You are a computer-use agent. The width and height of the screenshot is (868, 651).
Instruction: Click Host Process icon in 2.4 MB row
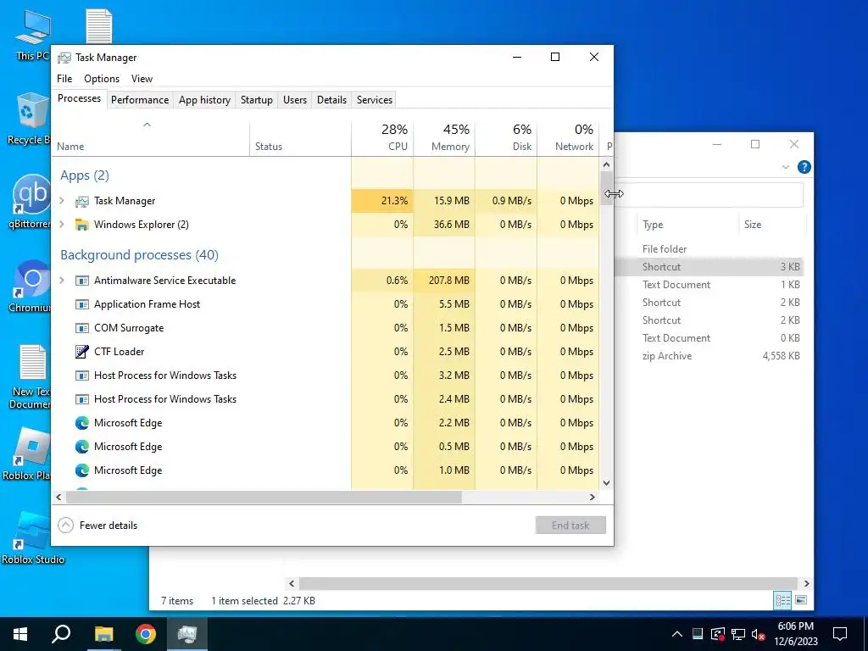pyautogui.click(x=82, y=399)
